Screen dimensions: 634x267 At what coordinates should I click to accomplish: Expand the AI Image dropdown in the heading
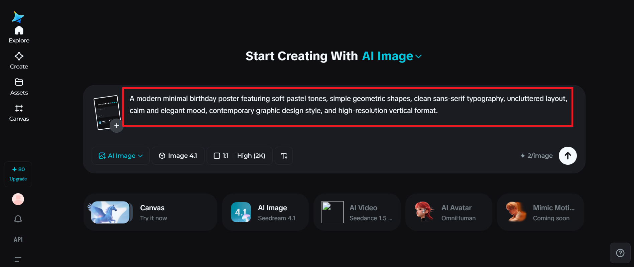(392, 56)
